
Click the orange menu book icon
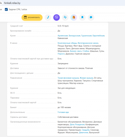[x=74, y=17]
